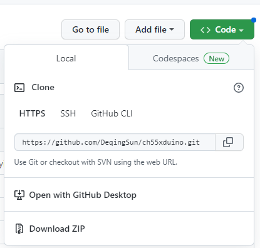
Task: Click the code brackets icon on Code button
Action: [x=205, y=30]
